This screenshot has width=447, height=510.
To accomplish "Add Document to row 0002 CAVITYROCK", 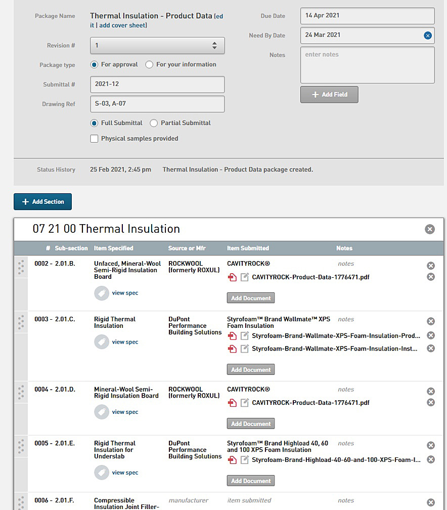I will (x=251, y=298).
